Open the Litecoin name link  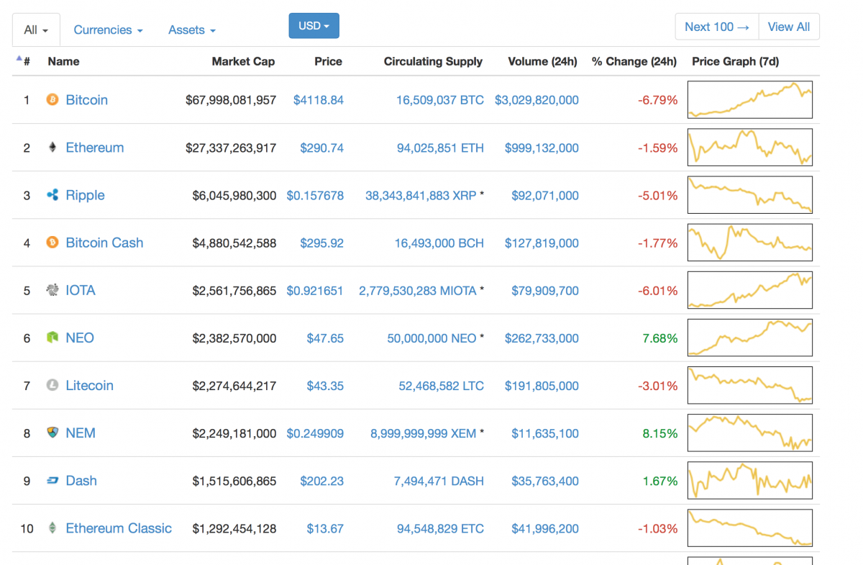[x=89, y=385]
